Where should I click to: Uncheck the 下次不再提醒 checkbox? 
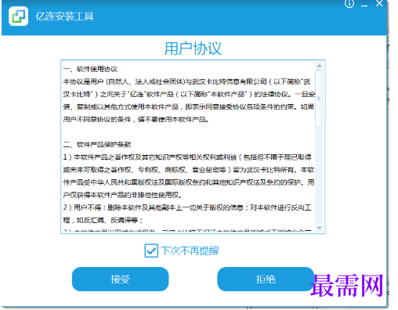pos(151,251)
